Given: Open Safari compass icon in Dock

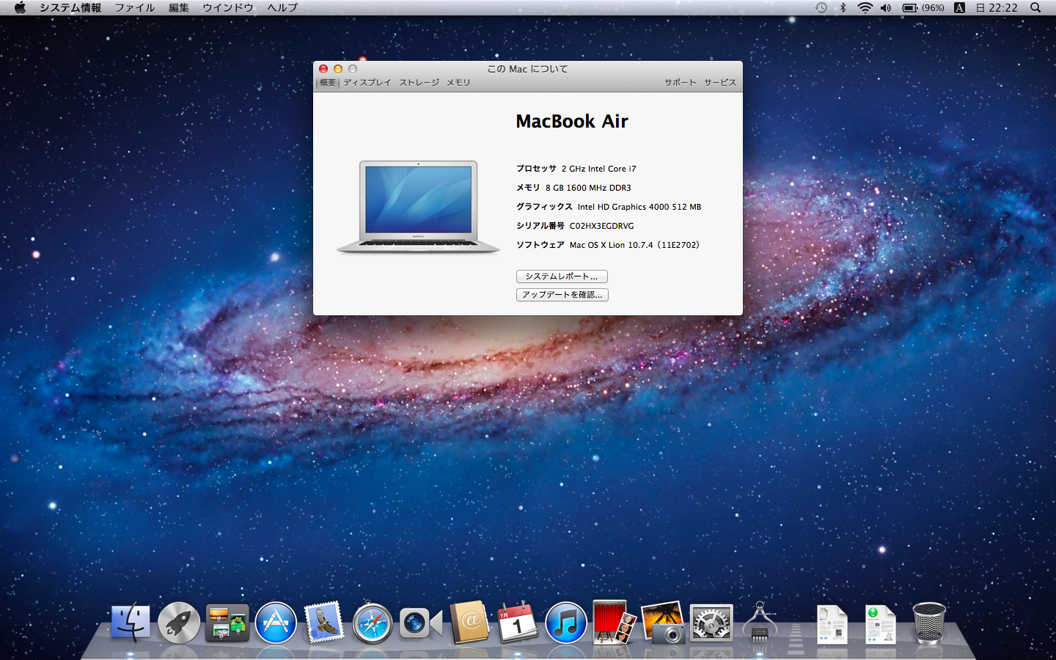Looking at the screenshot, I should coord(373,623).
